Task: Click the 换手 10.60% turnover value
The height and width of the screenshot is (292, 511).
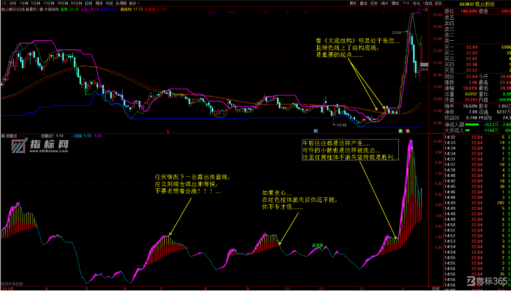Action: pyautogui.click(x=471, y=106)
